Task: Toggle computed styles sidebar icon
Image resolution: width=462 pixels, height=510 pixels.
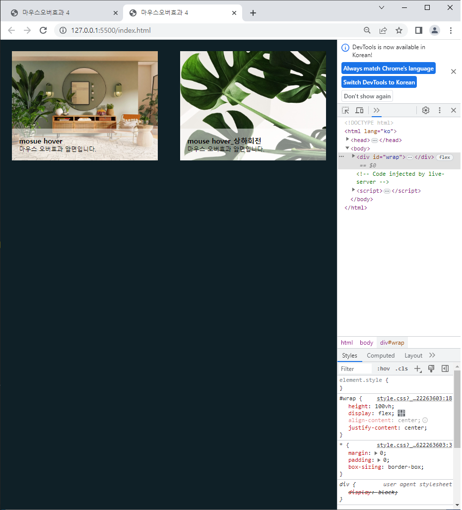Action: tap(445, 369)
